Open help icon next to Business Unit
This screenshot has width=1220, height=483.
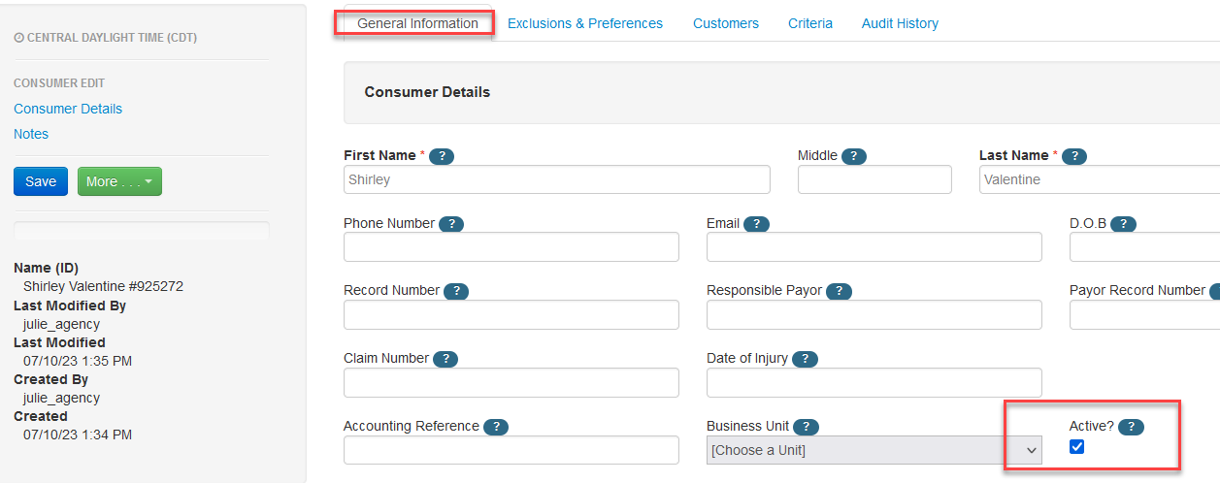[x=807, y=427]
